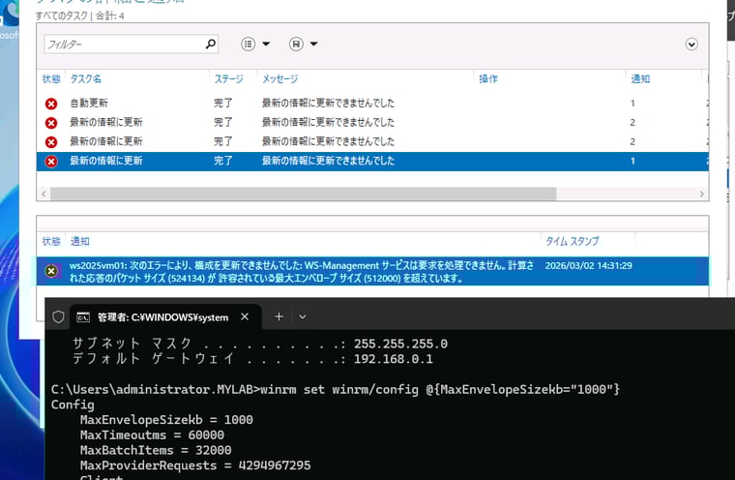Image resolution: width=735 pixels, height=480 pixels.
Task: Open the list view options dropdown
Action: [255, 45]
